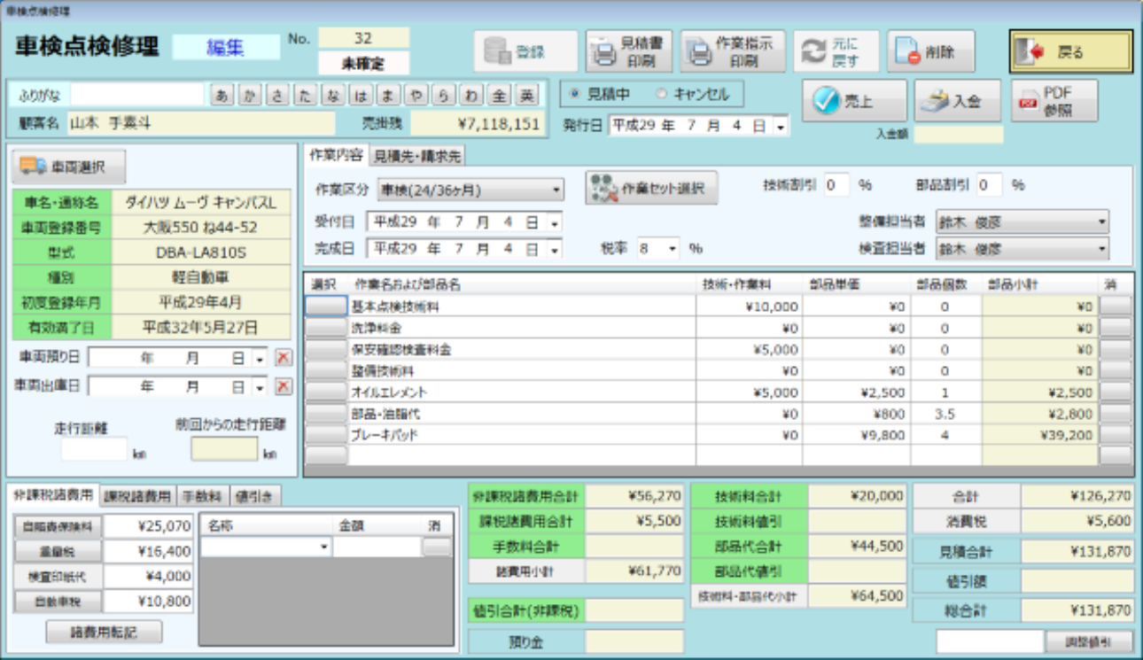
Task: Delete the 洗浄料金 row with 消 button
Action: 1116,328
